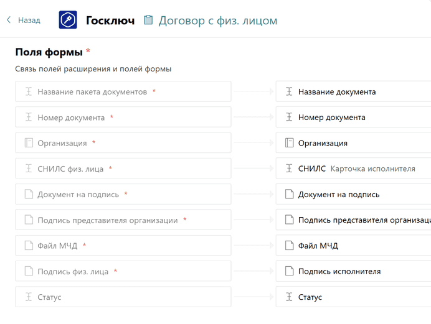The image size is (431, 324).
Task: Select the СНИЛС физ. лица extension field
Action: tap(123, 169)
